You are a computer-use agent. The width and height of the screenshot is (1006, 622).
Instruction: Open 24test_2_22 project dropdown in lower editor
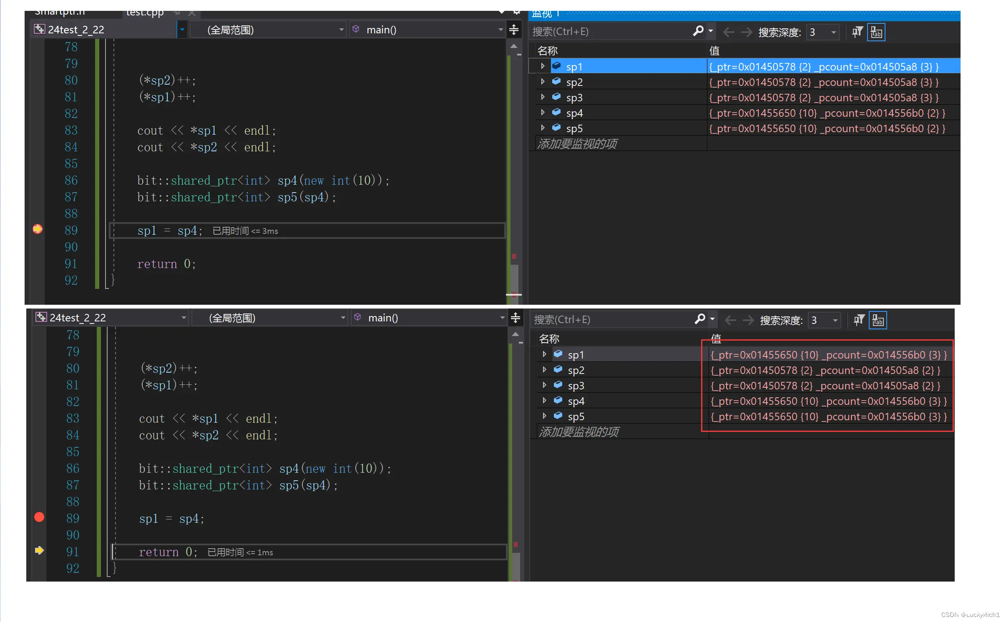[184, 318]
